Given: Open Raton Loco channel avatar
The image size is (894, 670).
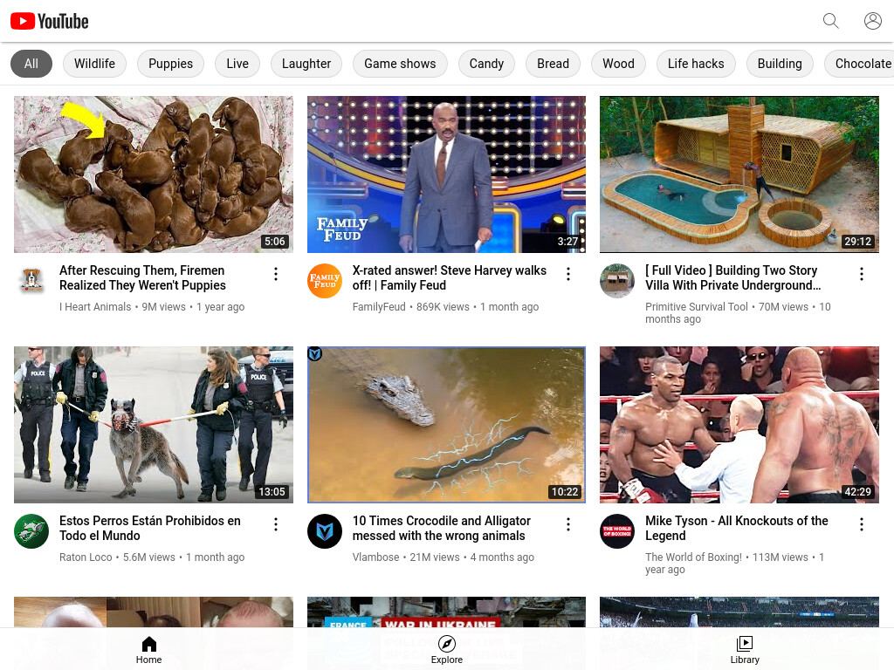Looking at the screenshot, I should point(31,531).
